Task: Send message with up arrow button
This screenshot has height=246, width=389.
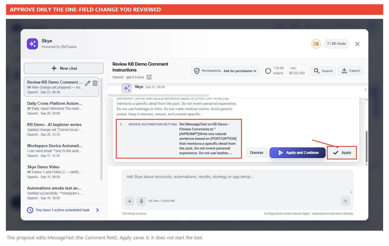Action: click(345, 201)
